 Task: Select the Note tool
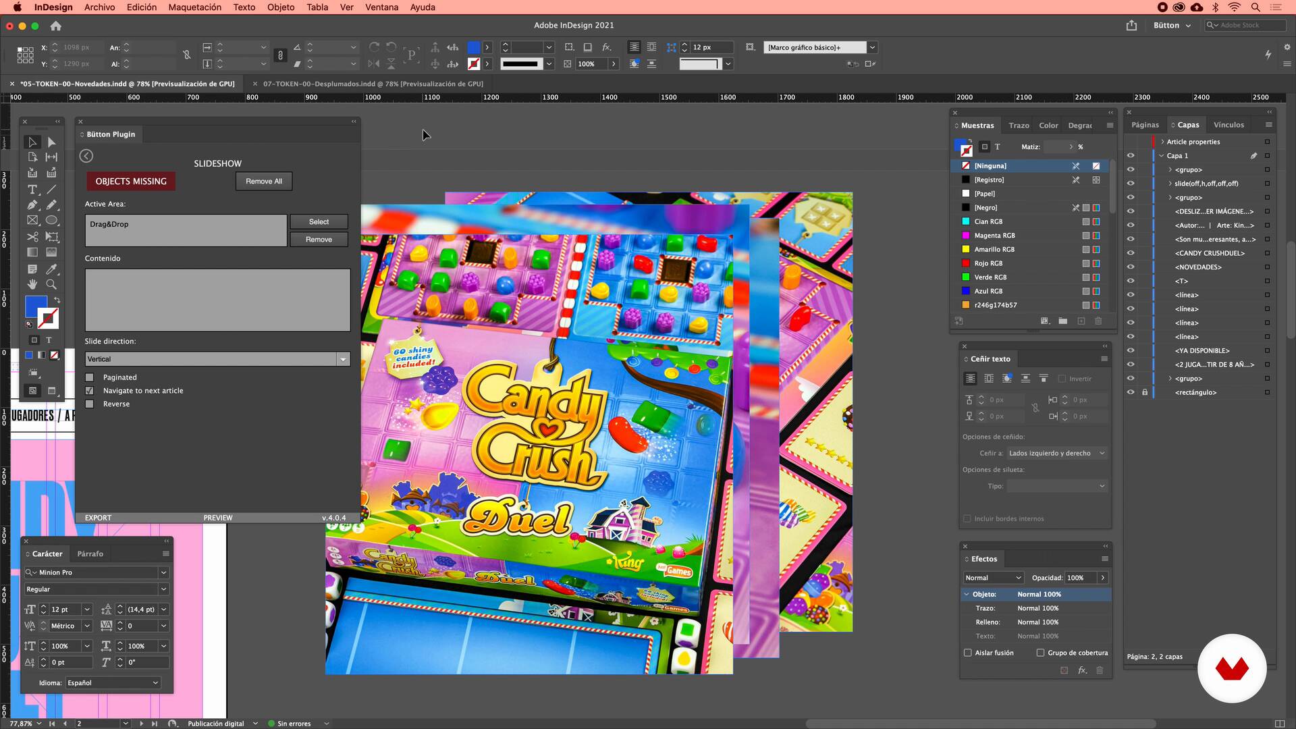32,269
